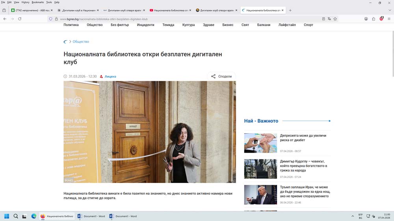Close the АБВ поща tab
This screenshot has height=221, width=394.
(x=52, y=10)
